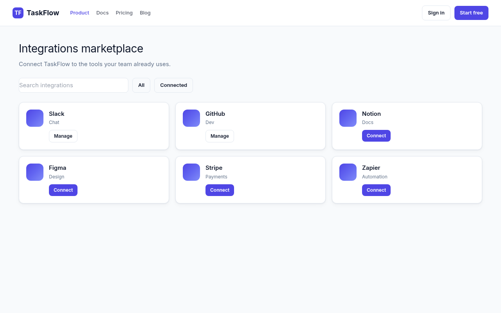Click the Automation category label

[x=375, y=177]
